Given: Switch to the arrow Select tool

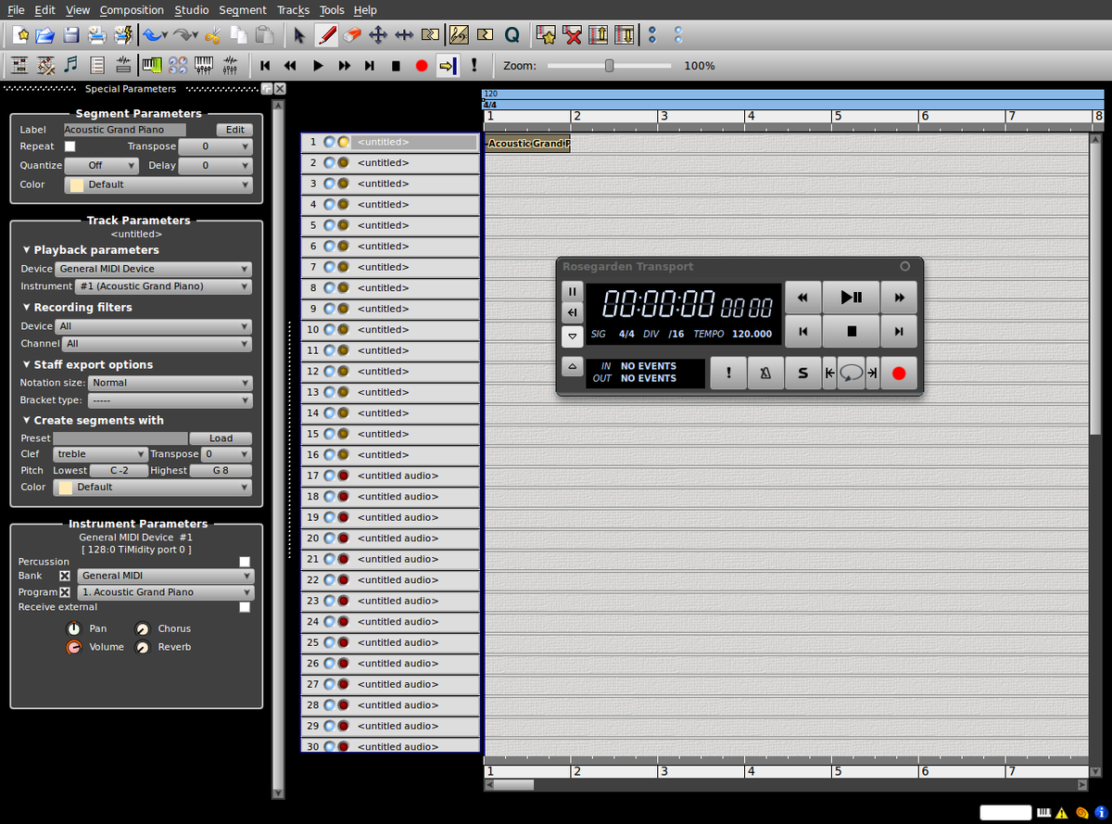Looking at the screenshot, I should 300,34.
